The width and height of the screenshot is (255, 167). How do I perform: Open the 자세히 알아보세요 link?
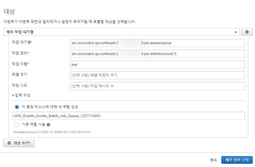pyautogui.click(x=81, y=132)
